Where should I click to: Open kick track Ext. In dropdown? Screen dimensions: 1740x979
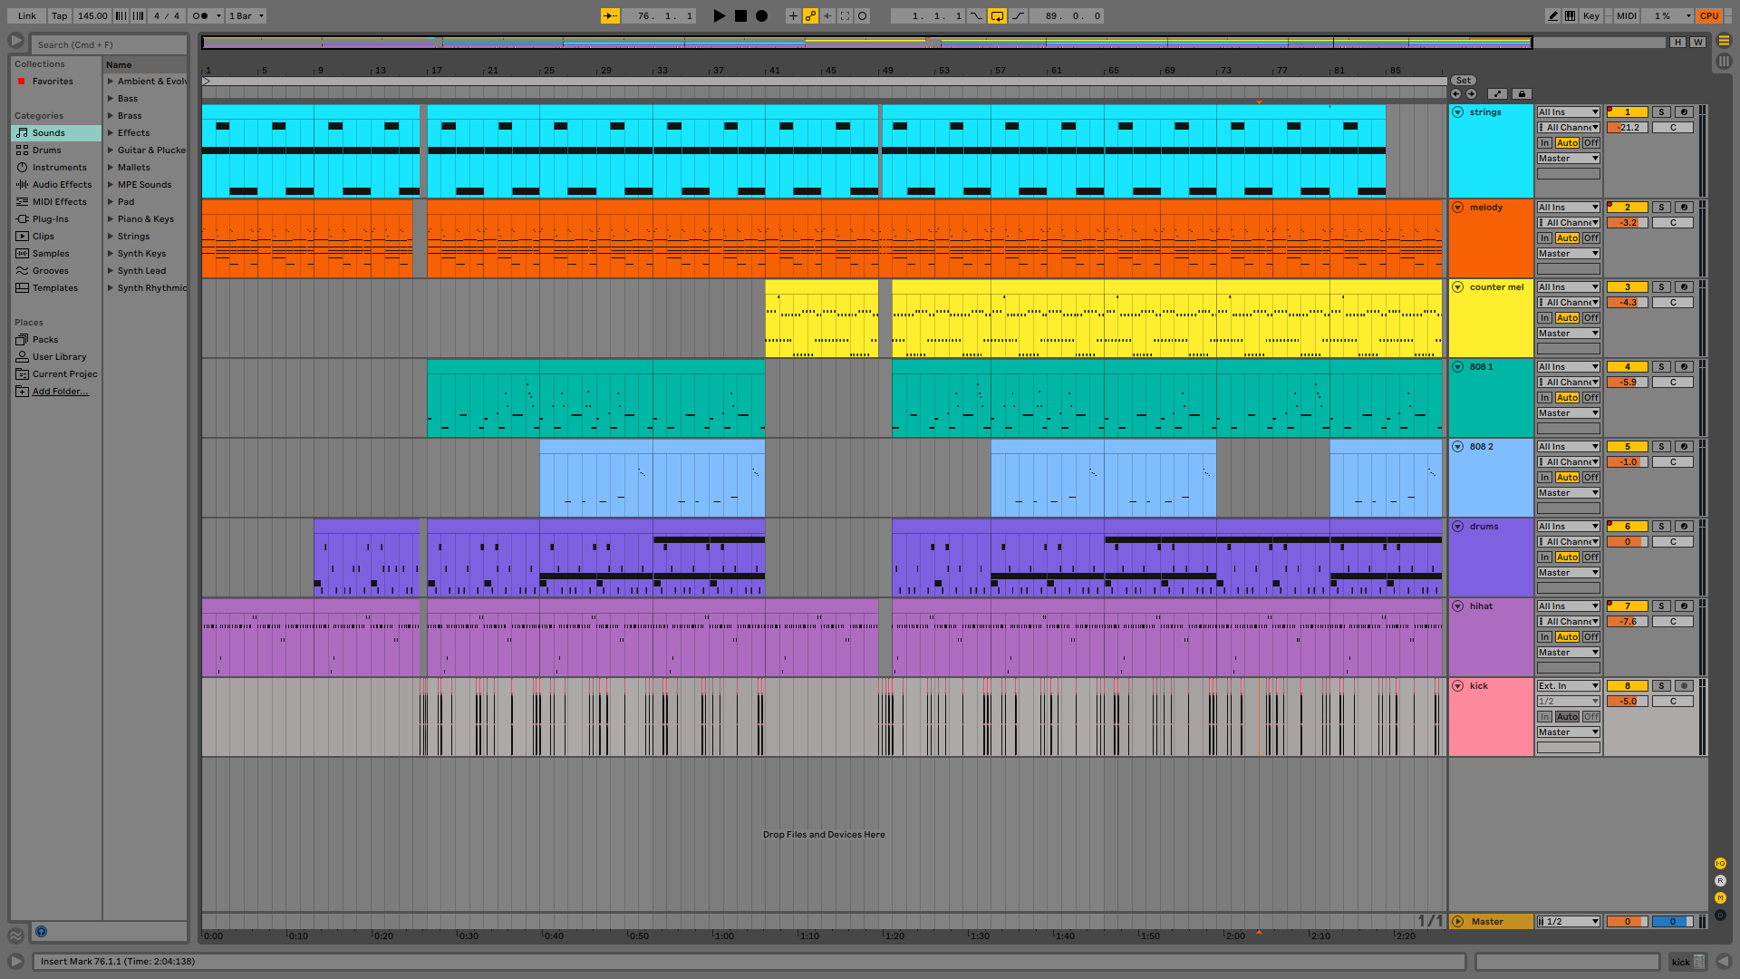pos(1568,686)
